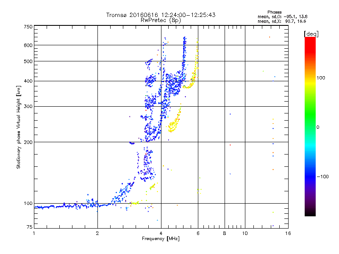Click the y-axis label '200'
339x254 pixels.
point(28,142)
